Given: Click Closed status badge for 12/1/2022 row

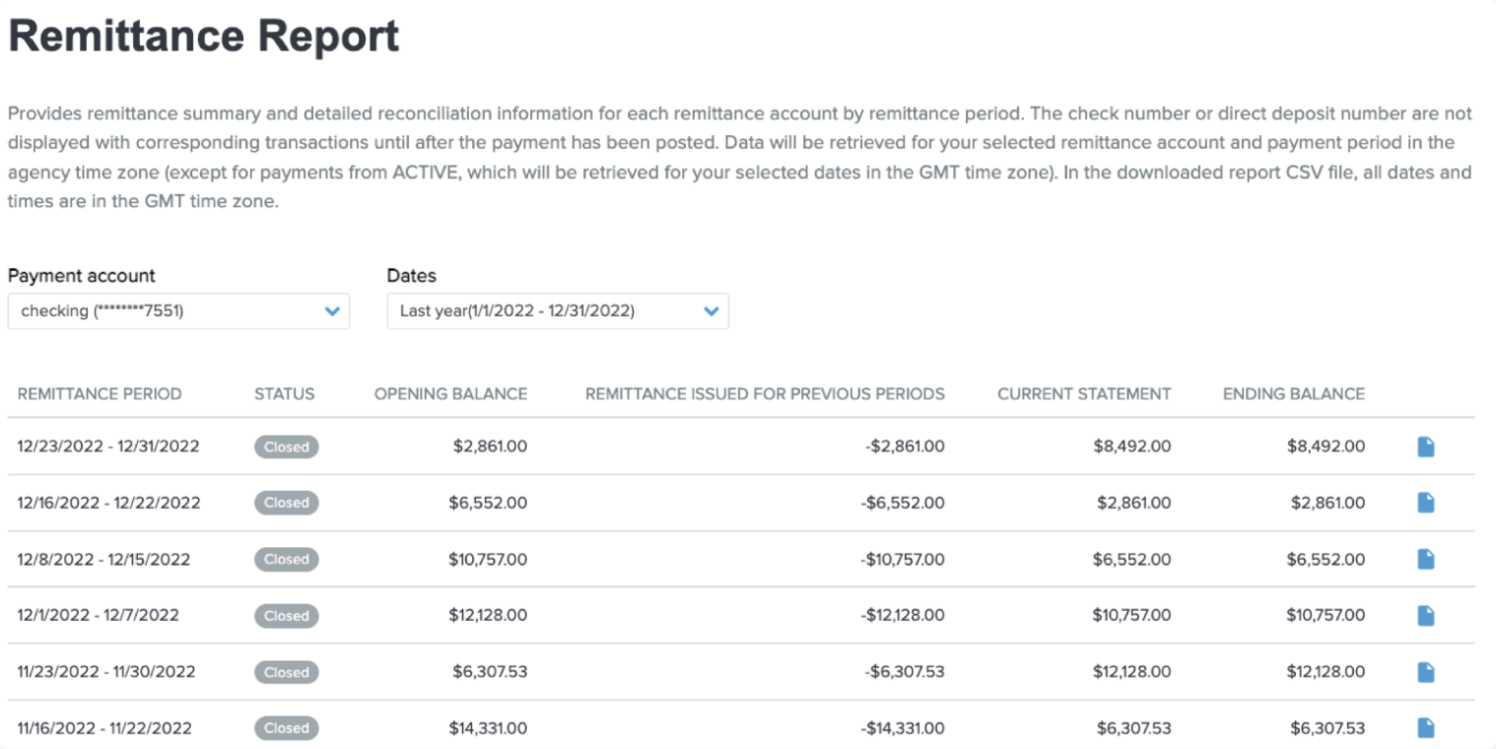Looking at the screenshot, I should (x=286, y=616).
